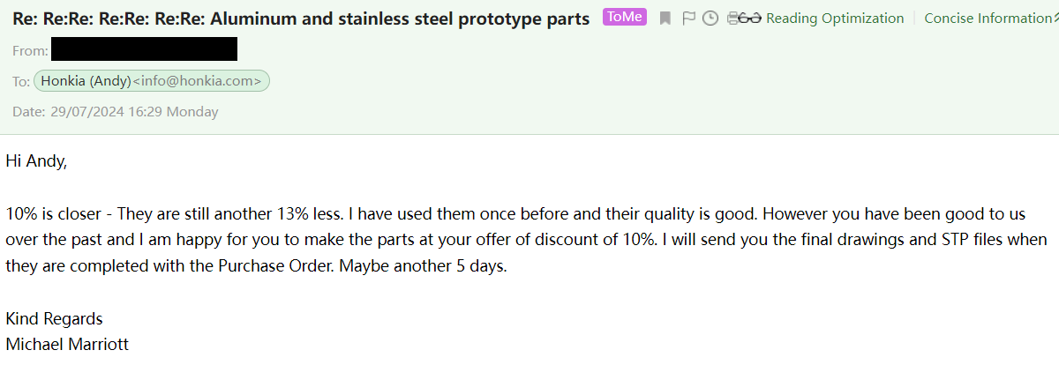Click the email subject about prototype parts
Screen dimensions: 1059x380
[301, 19]
